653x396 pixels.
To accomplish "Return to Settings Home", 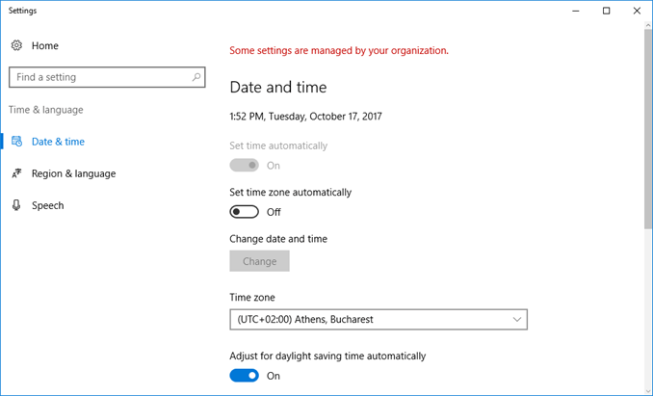I will (x=44, y=45).
